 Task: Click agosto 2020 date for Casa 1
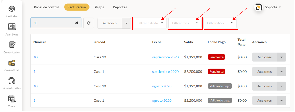[x=162, y=101]
